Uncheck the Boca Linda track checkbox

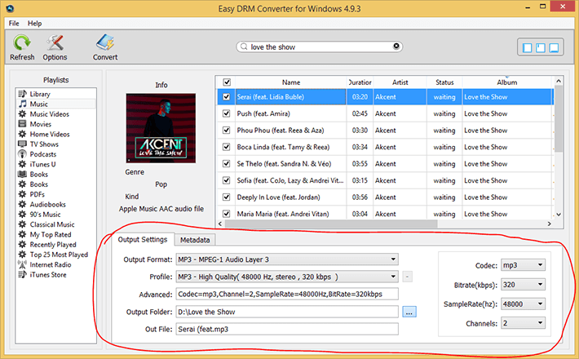(x=227, y=147)
